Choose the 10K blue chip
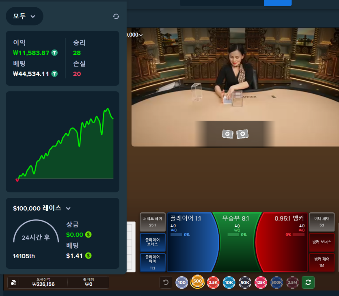339x296 pixels. pos(229,282)
